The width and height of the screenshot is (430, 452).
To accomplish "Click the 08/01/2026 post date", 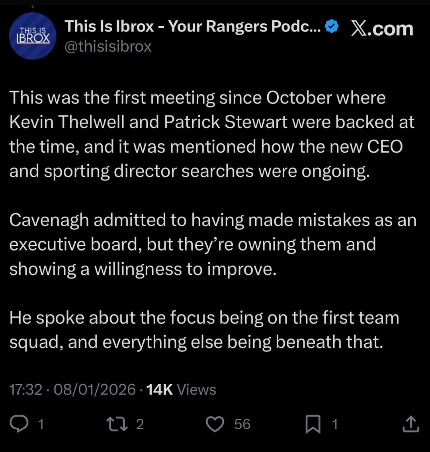I will [94, 389].
